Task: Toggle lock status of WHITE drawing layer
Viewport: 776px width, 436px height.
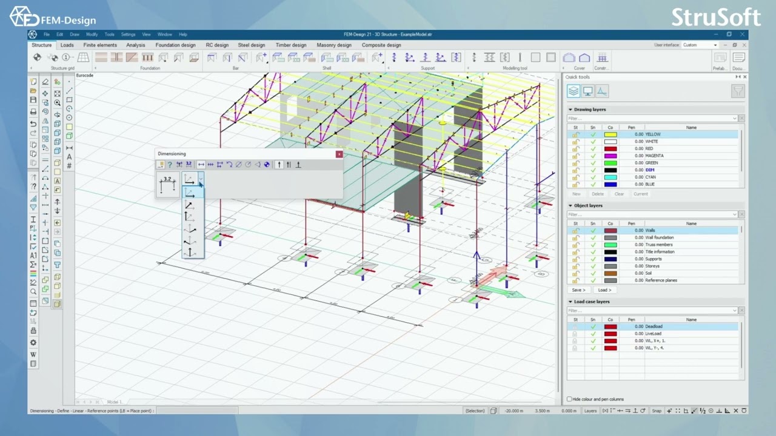Action: [x=575, y=142]
